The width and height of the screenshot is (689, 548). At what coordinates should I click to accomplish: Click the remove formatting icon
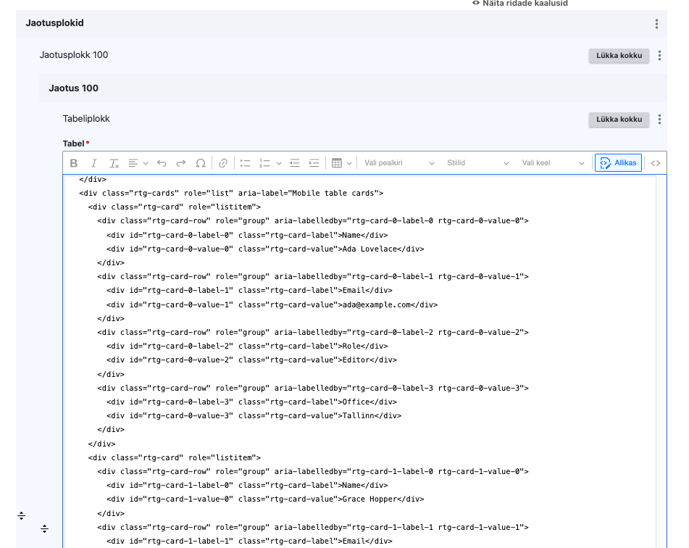[114, 163]
